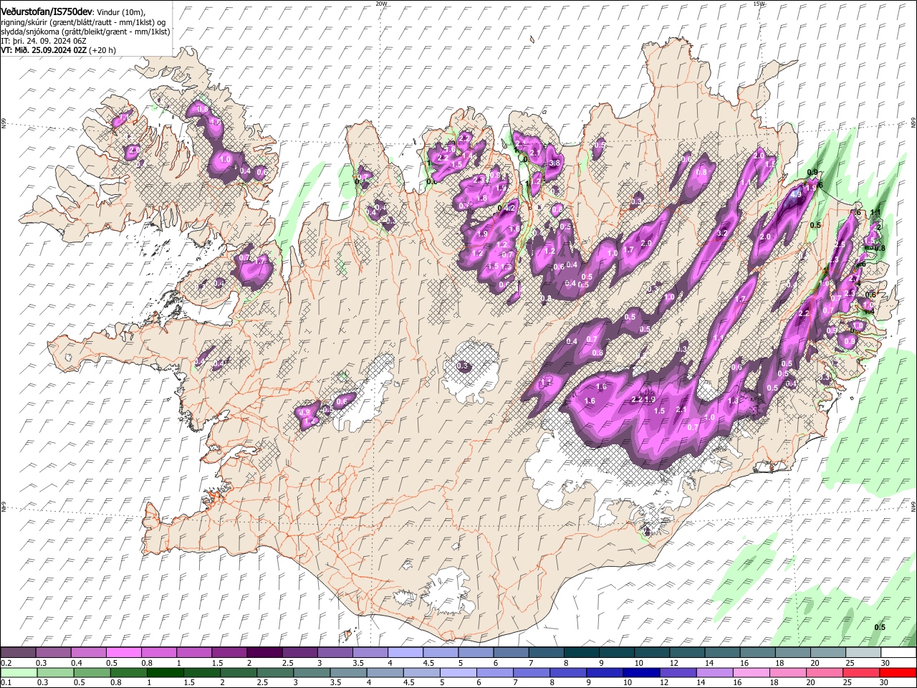Pick the magenta 1.5 snow legend swatch
The height and width of the screenshot is (688, 917).
click(x=229, y=653)
